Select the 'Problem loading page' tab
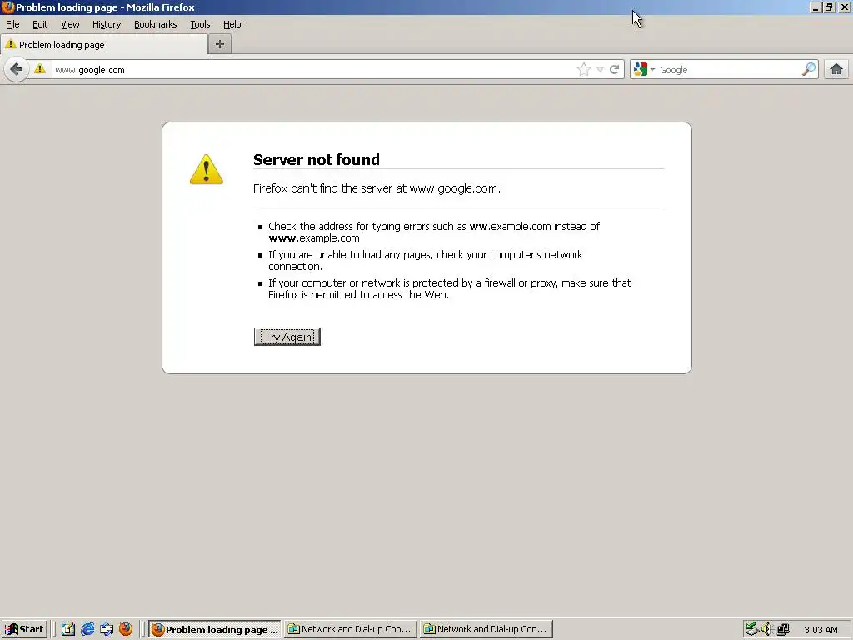 (104, 45)
